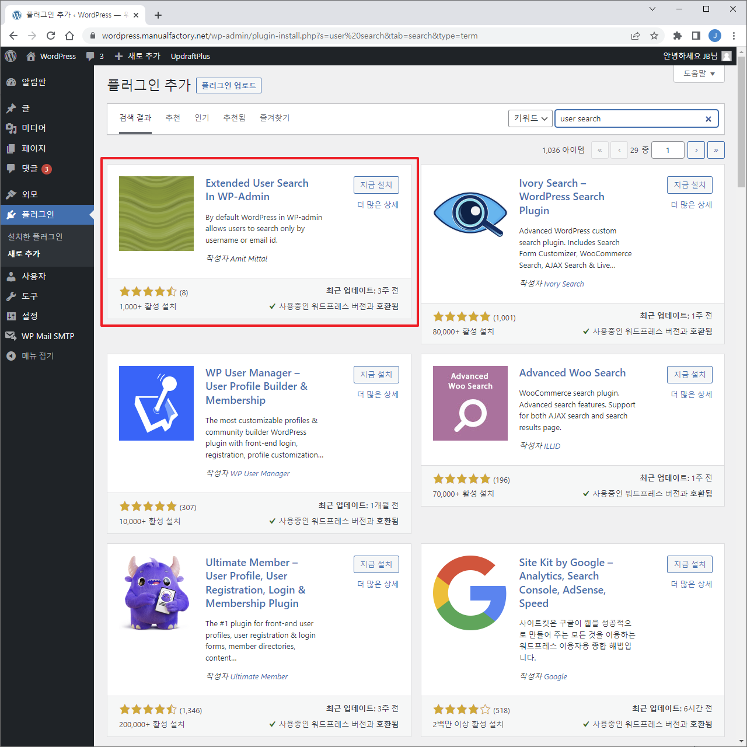Open the Chrome three-dot menu

click(x=734, y=36)
